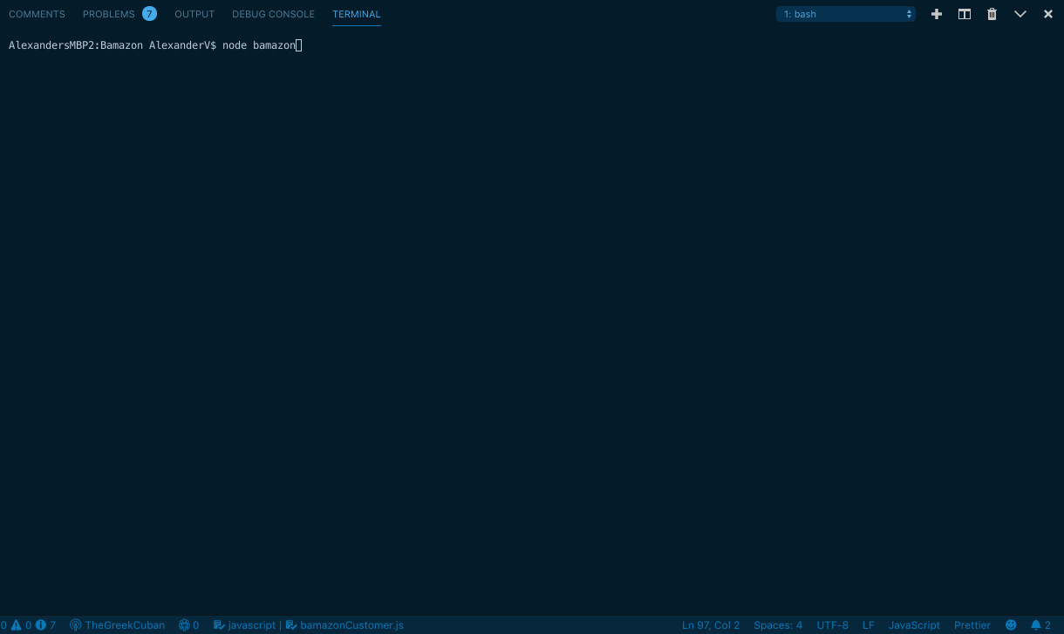Open TheGreekCuban status bar item
Screen dimensions: 1064x634
click(117, 625)
